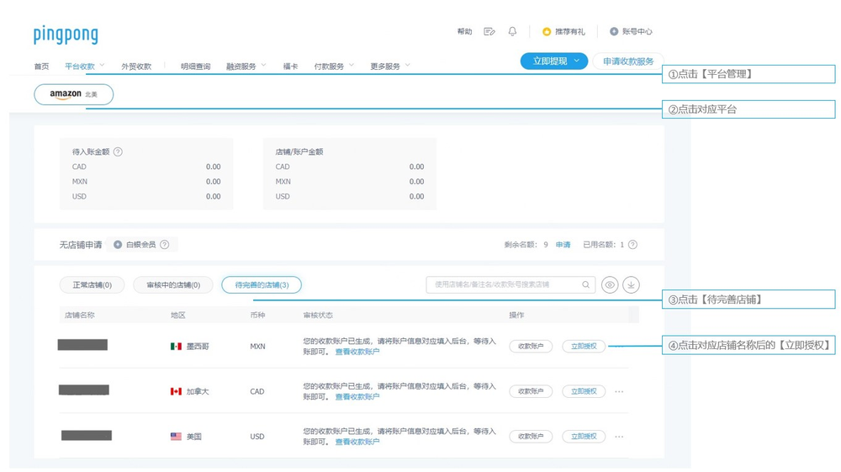Click question mark icon next to 白银会员
This screenshot has height=472, width=841.
coord(165,245)
